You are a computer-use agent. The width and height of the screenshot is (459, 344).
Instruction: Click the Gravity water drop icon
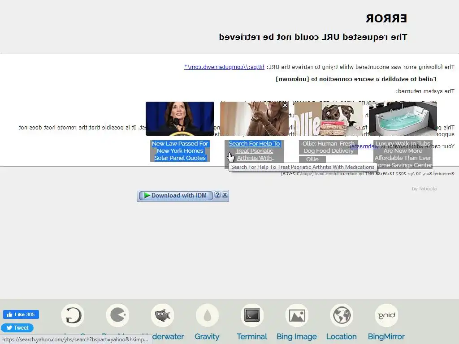(x=207, y=315)
